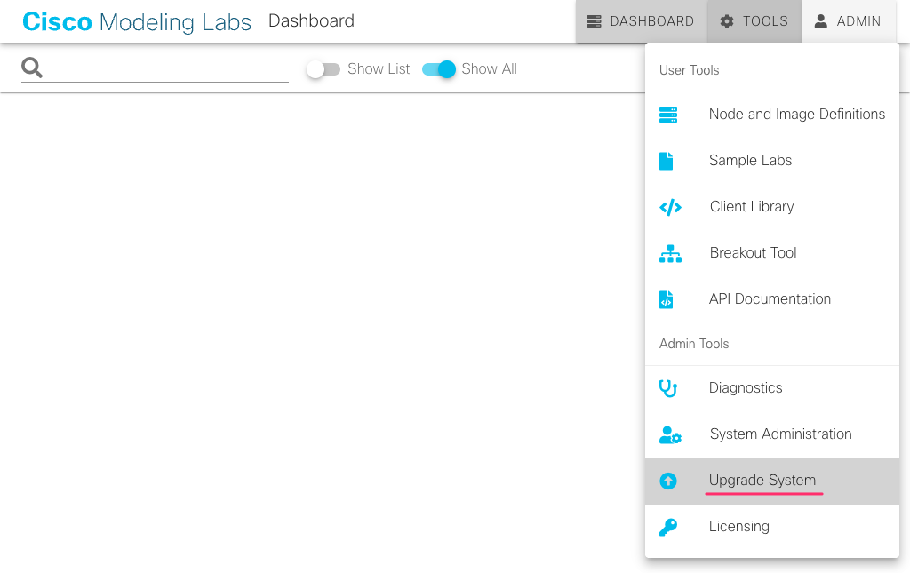Open Node and Image Definitions
910x573 pixels.
pos(772,115)
